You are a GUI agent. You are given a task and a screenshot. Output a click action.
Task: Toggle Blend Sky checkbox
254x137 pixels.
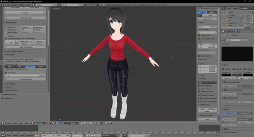tap(233, 69)
